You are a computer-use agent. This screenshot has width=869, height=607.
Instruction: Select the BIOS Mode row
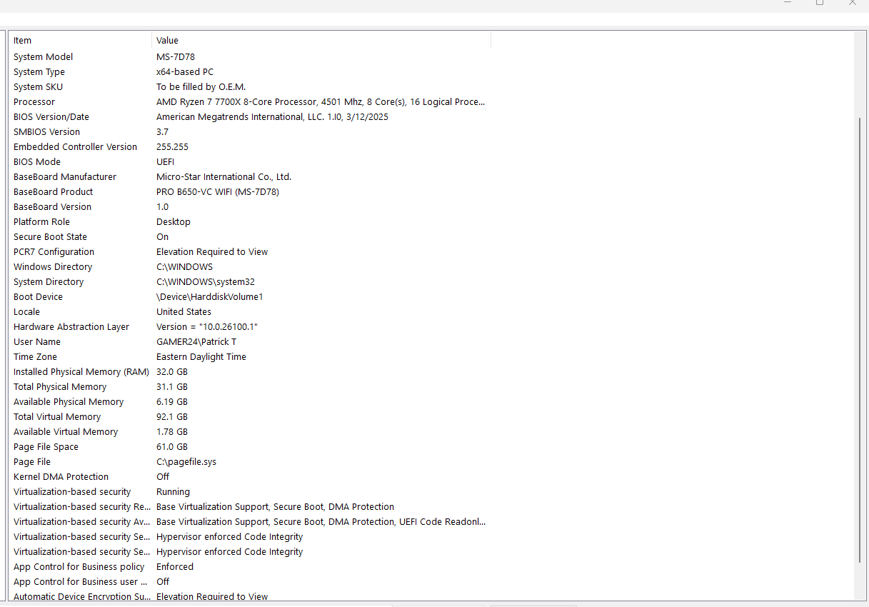tap(250, 162)
